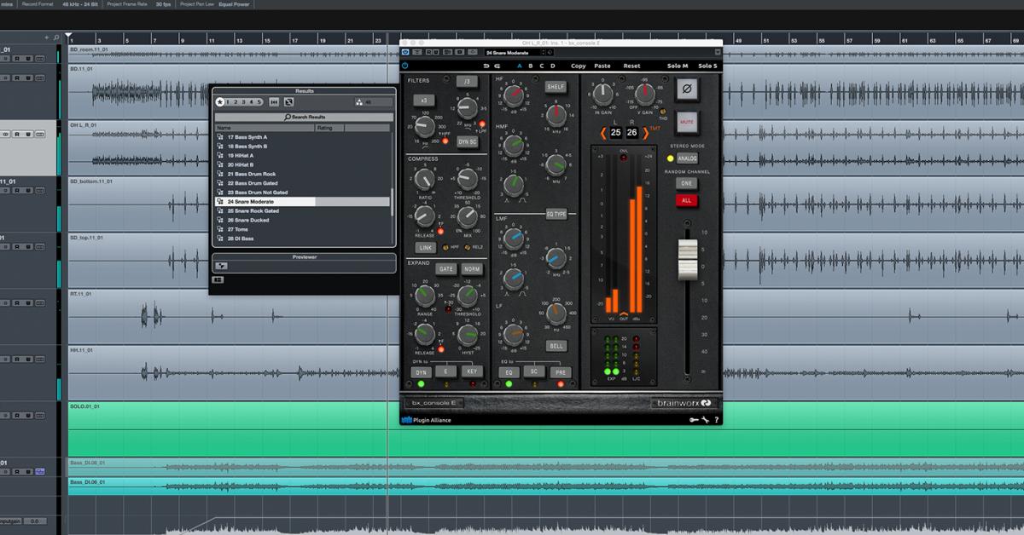Enable the SHELF mode on the HF band

556,86
